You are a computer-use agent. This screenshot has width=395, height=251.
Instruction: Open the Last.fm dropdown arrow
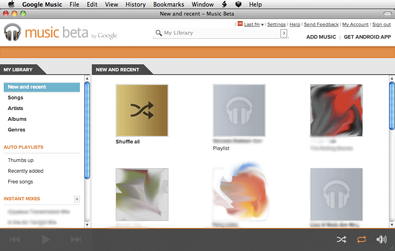(262, 25)
